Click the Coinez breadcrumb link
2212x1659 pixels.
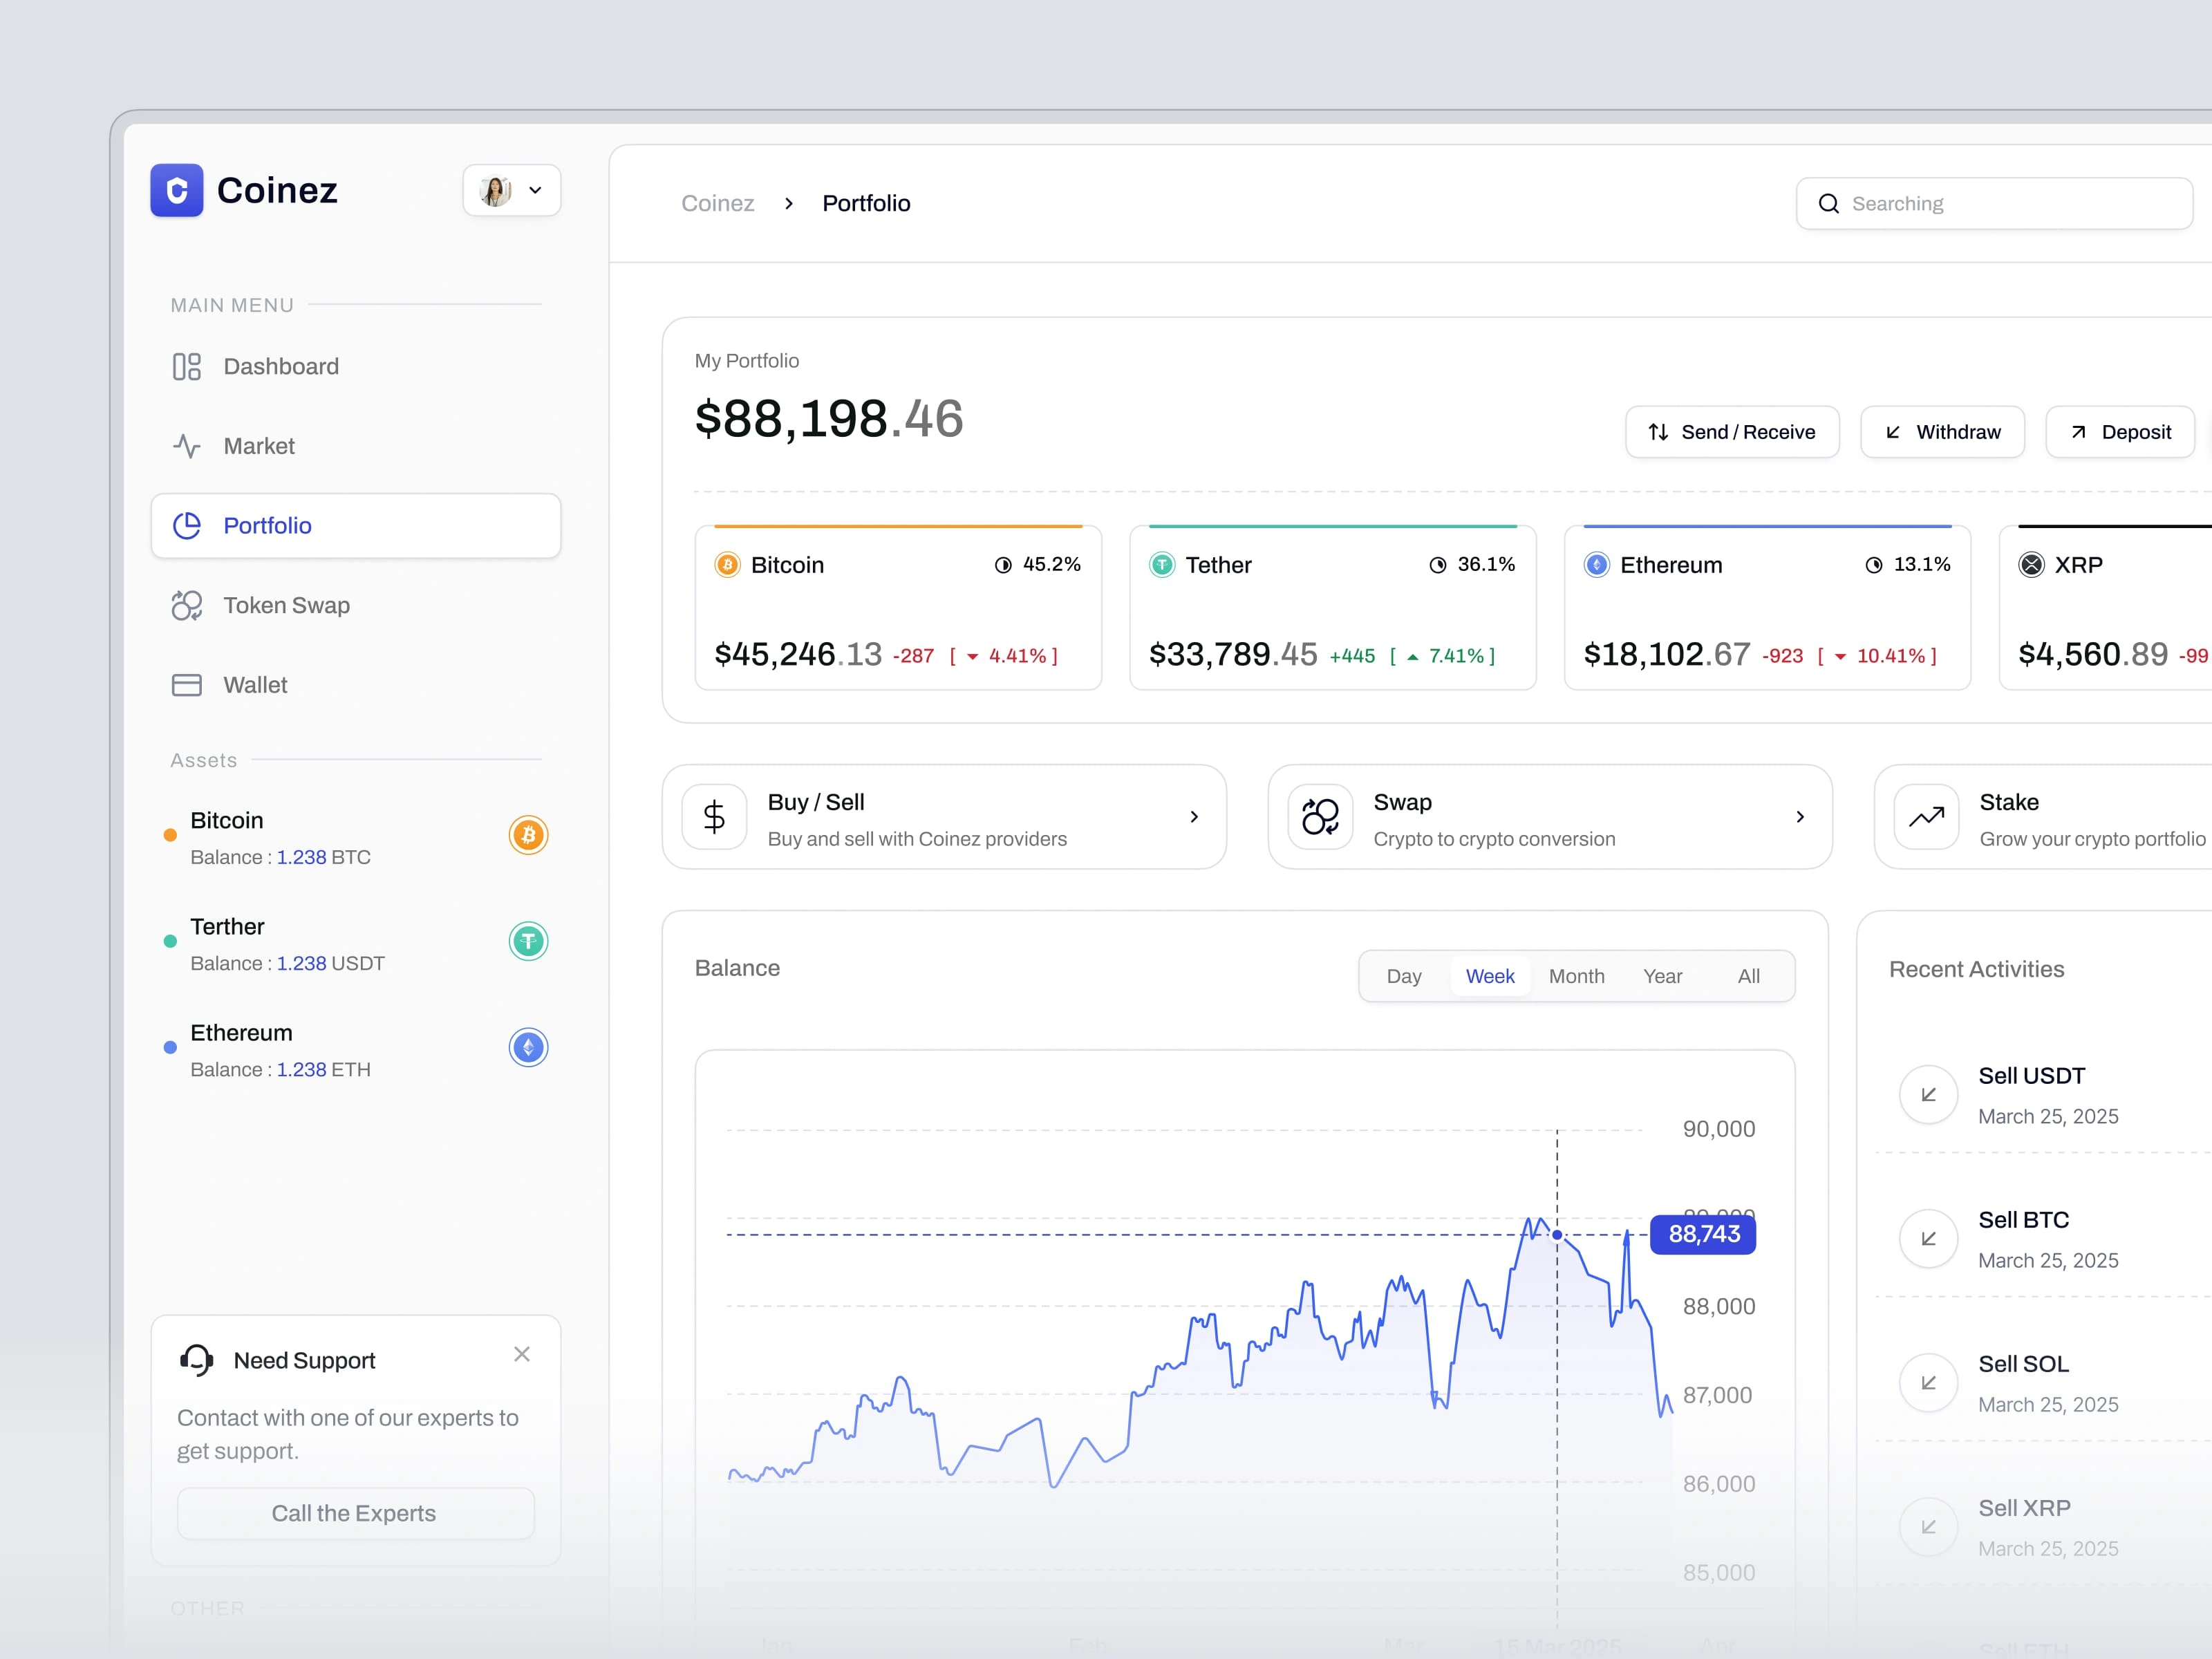pos(717,203)
